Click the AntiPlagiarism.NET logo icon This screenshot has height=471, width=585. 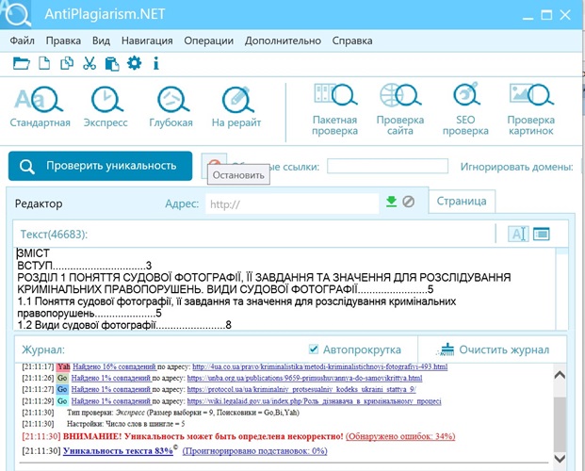click(16, 14)
